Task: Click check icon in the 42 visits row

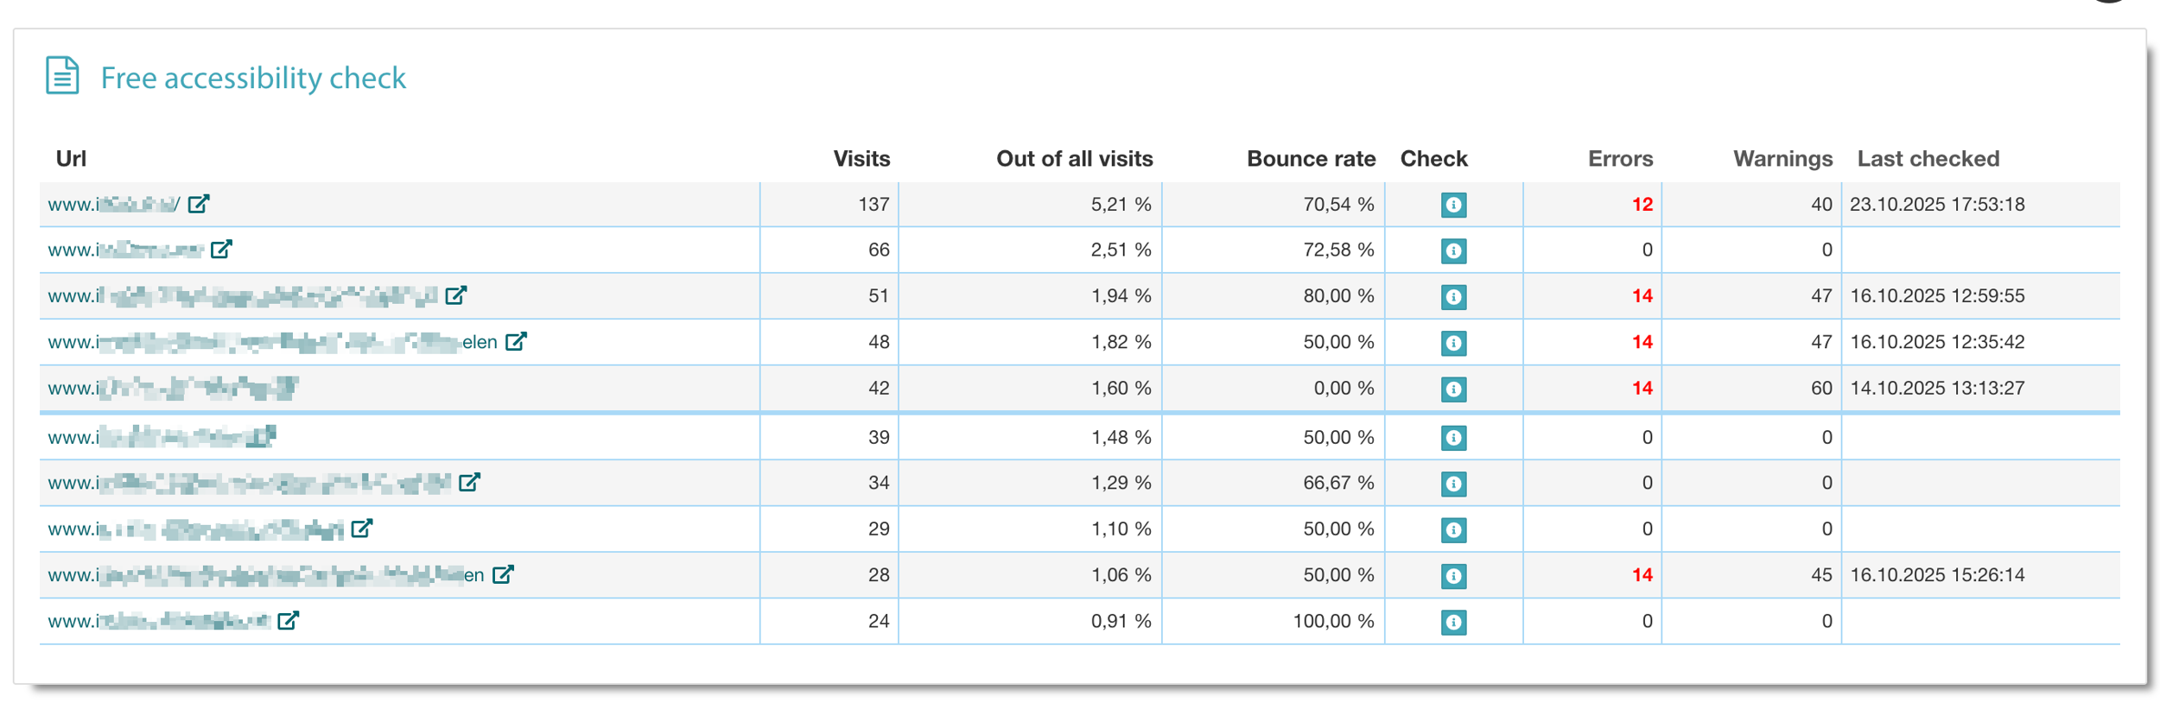Action: pyautogui.click(x=1453, y=389)
